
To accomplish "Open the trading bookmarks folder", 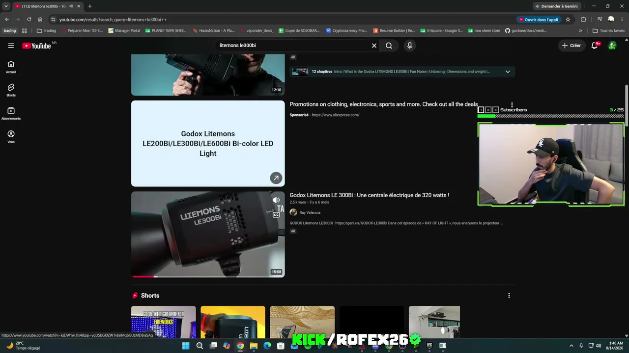I will [46, 30].
